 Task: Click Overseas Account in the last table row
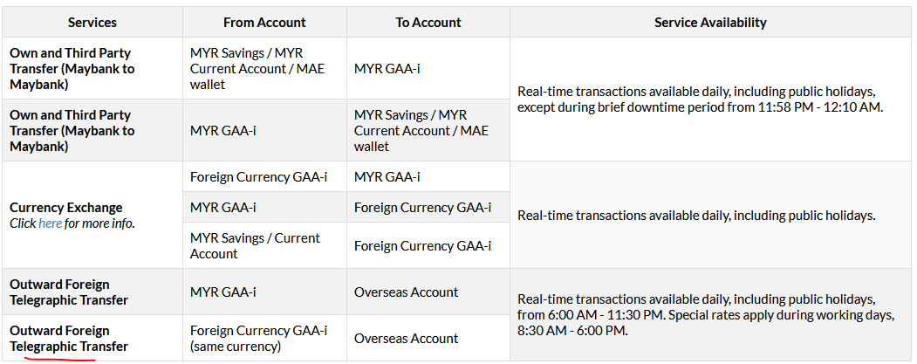pos(406,339)
